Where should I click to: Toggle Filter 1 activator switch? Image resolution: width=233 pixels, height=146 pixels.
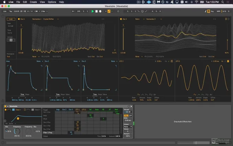click(6, 110)
